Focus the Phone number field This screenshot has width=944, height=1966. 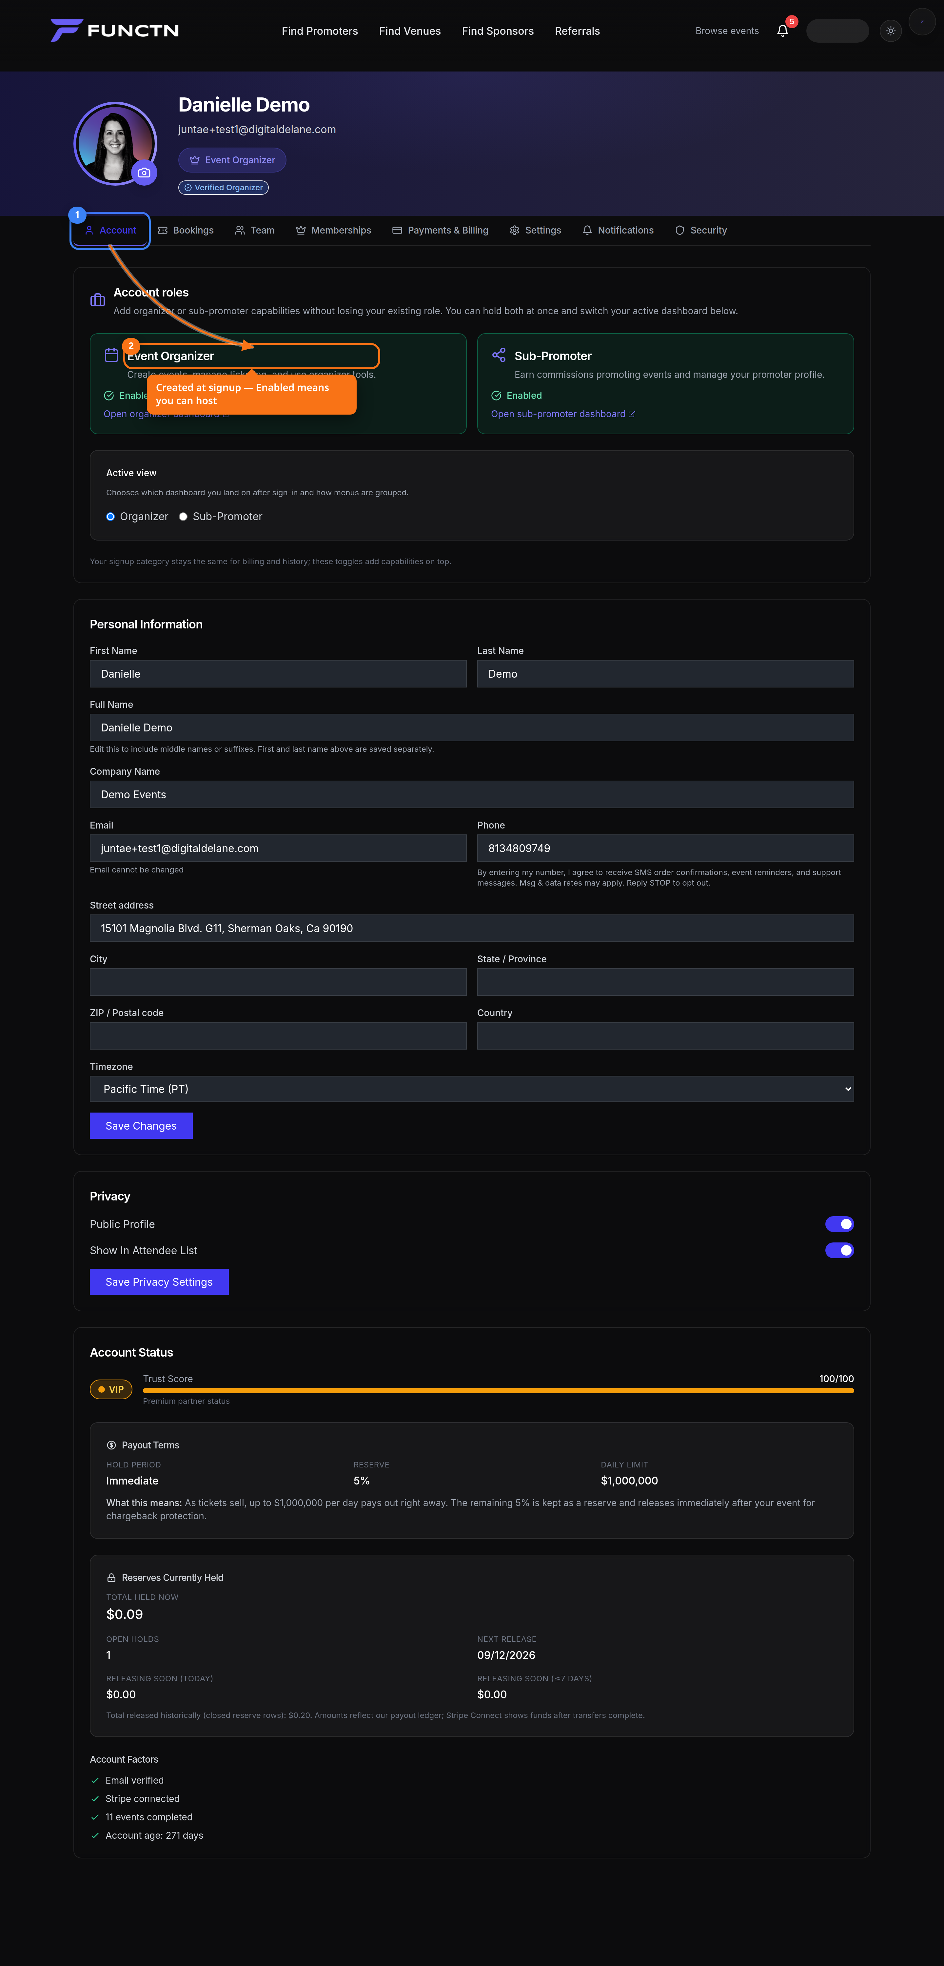666,848
